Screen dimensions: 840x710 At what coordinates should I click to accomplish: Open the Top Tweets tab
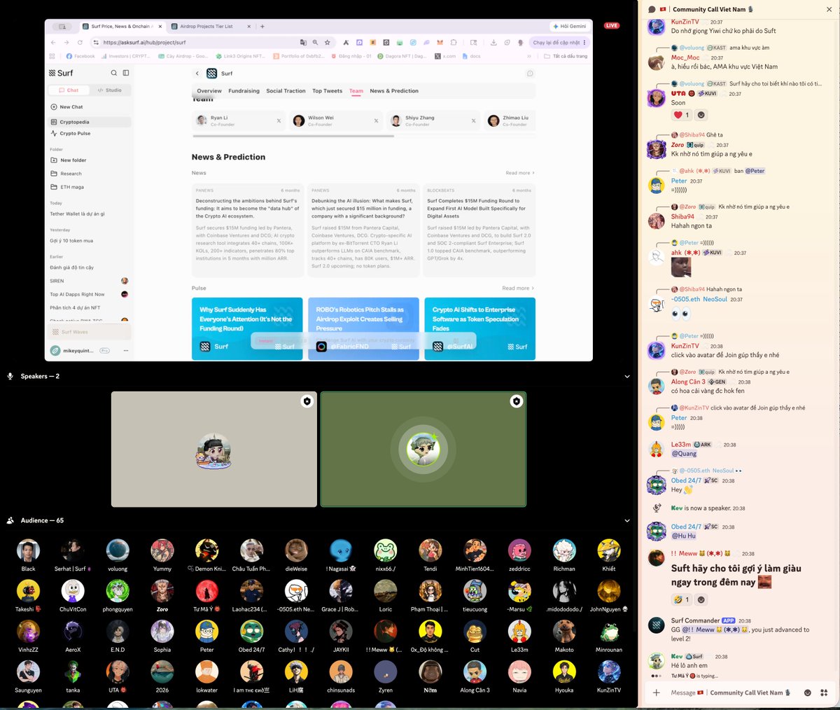[x=327, y=91]
